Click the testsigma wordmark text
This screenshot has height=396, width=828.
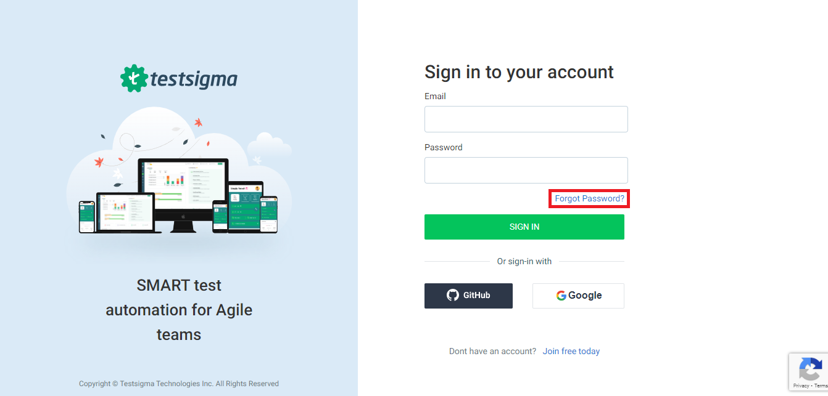[x=193, y=80]
